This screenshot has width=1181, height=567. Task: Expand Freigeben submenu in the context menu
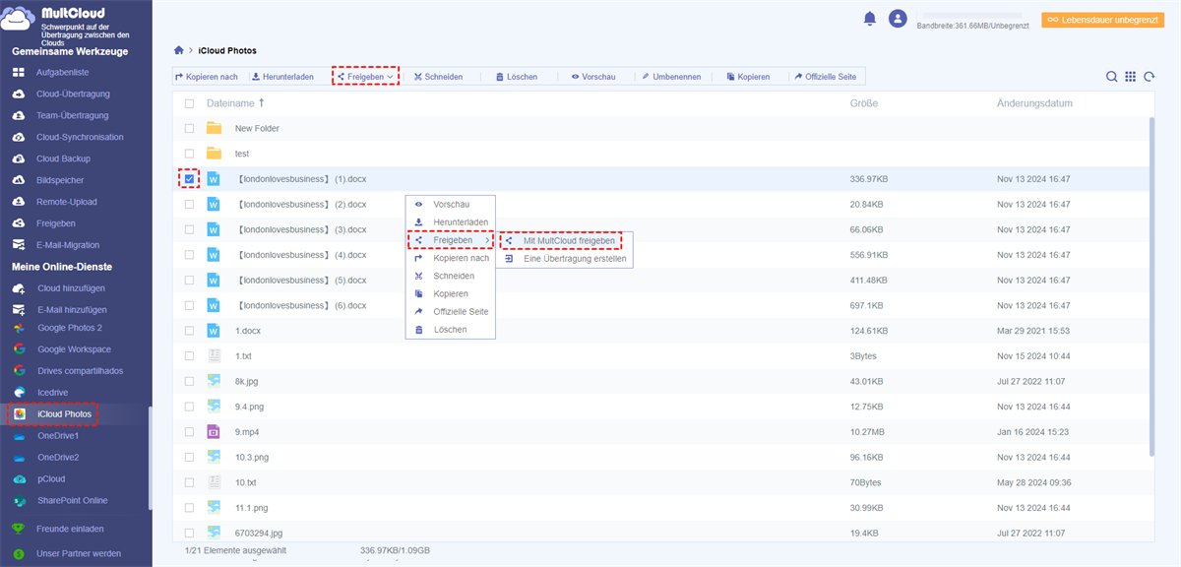451,240
